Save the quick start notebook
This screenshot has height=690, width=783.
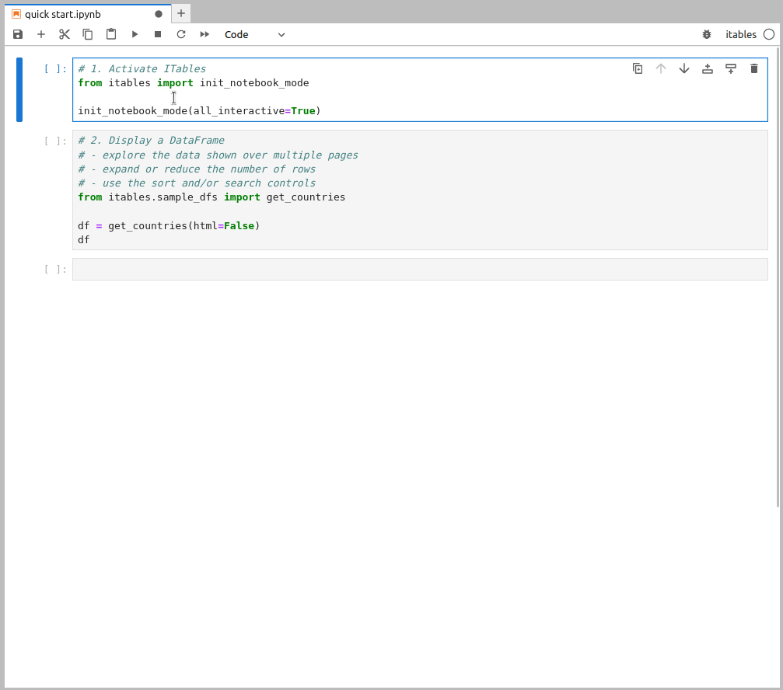pos(18,34)
